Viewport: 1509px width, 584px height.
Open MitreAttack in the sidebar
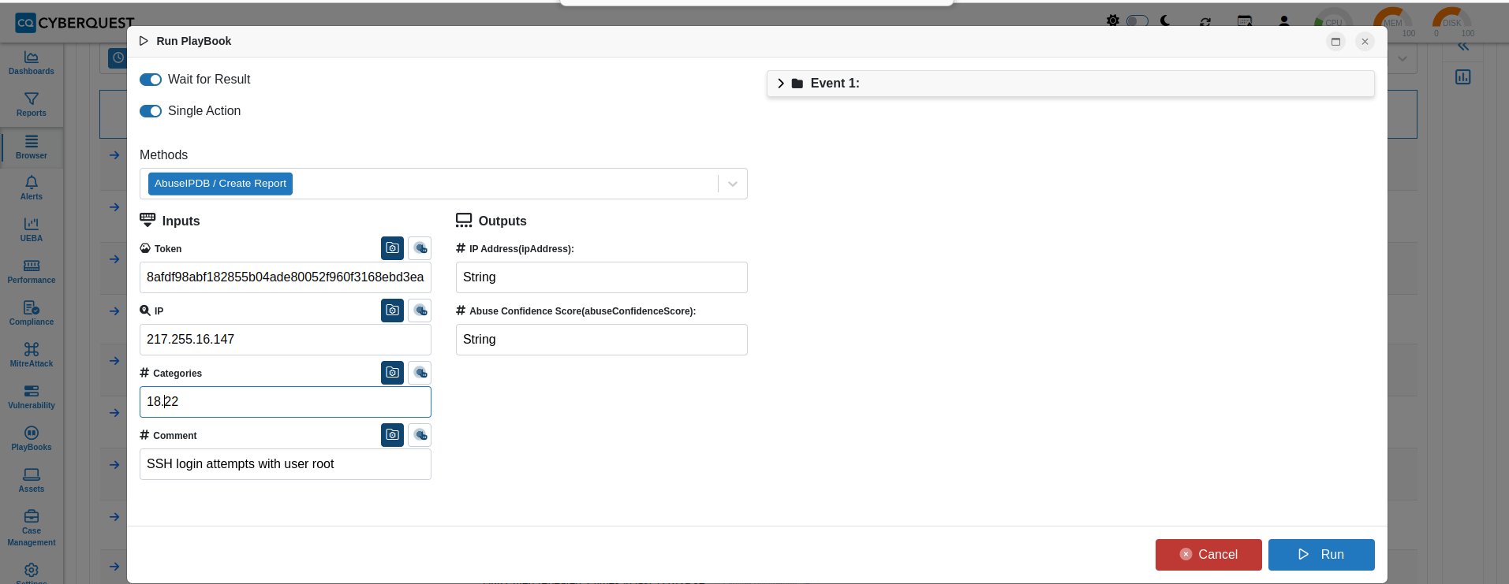[32, 355]
